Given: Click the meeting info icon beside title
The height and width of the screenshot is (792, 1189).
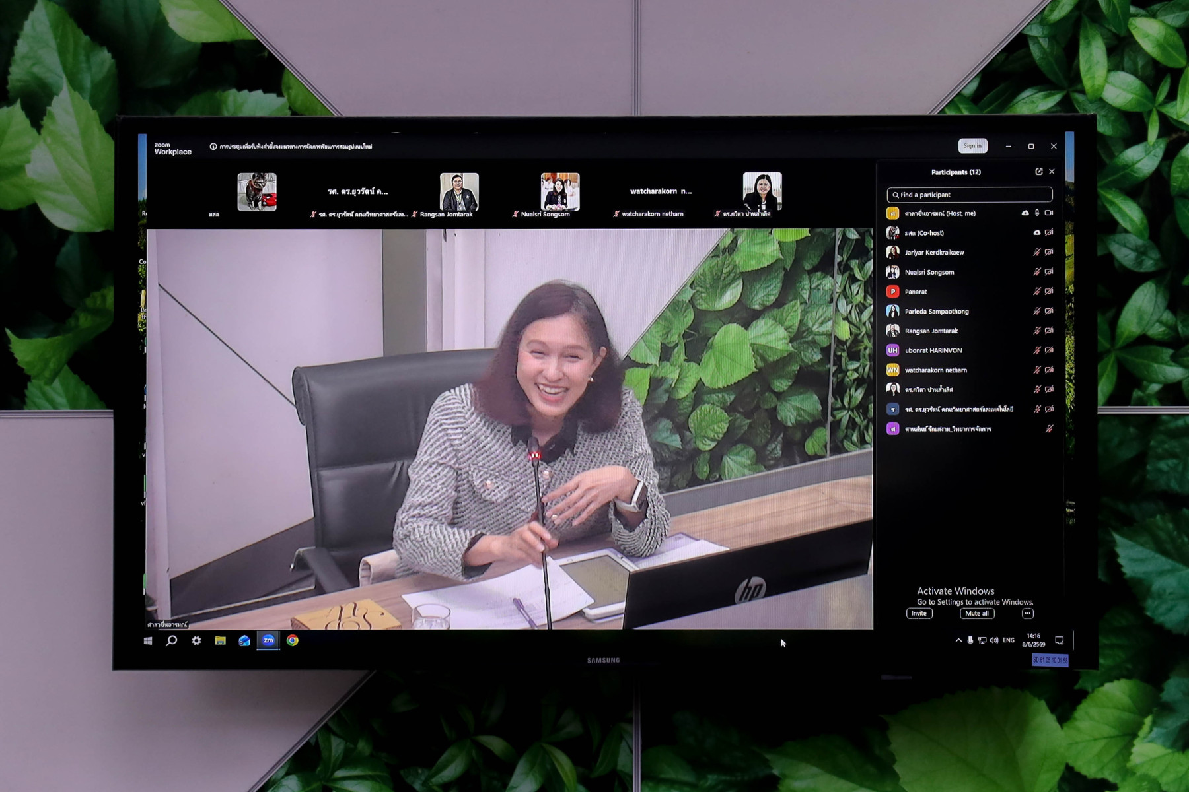Looking at the screenshot, I should click(213, 147).
